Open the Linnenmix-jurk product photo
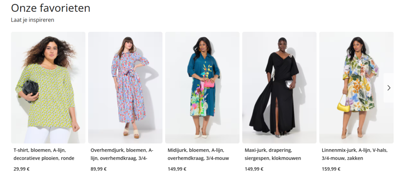Screen dimensions: 401x179 click(356, 87)
